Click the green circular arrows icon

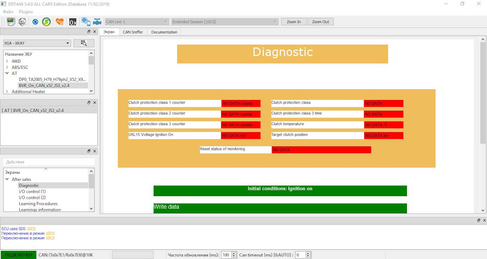(x=46, y=22)
